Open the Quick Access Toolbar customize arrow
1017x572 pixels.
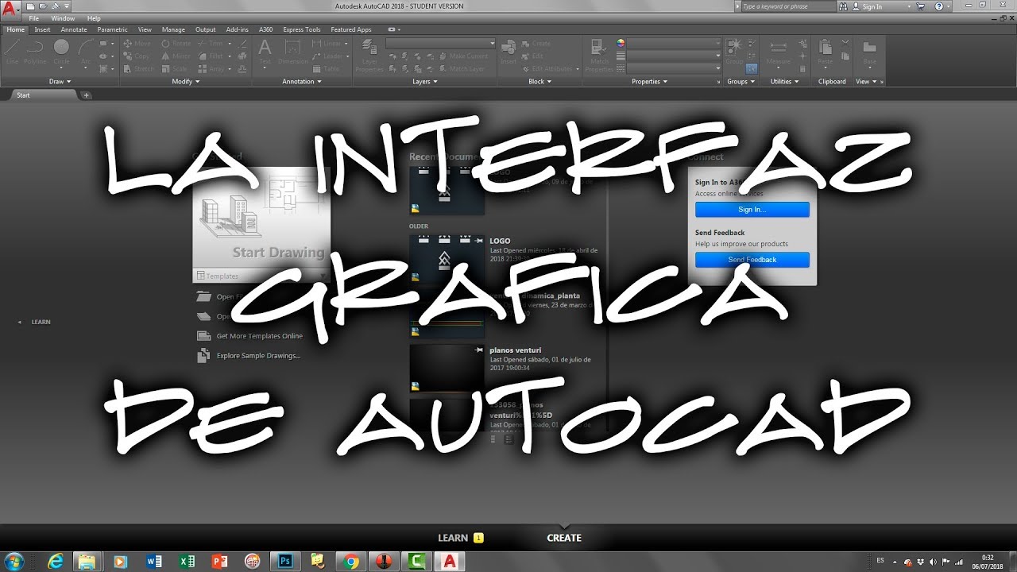pos(66,6)
